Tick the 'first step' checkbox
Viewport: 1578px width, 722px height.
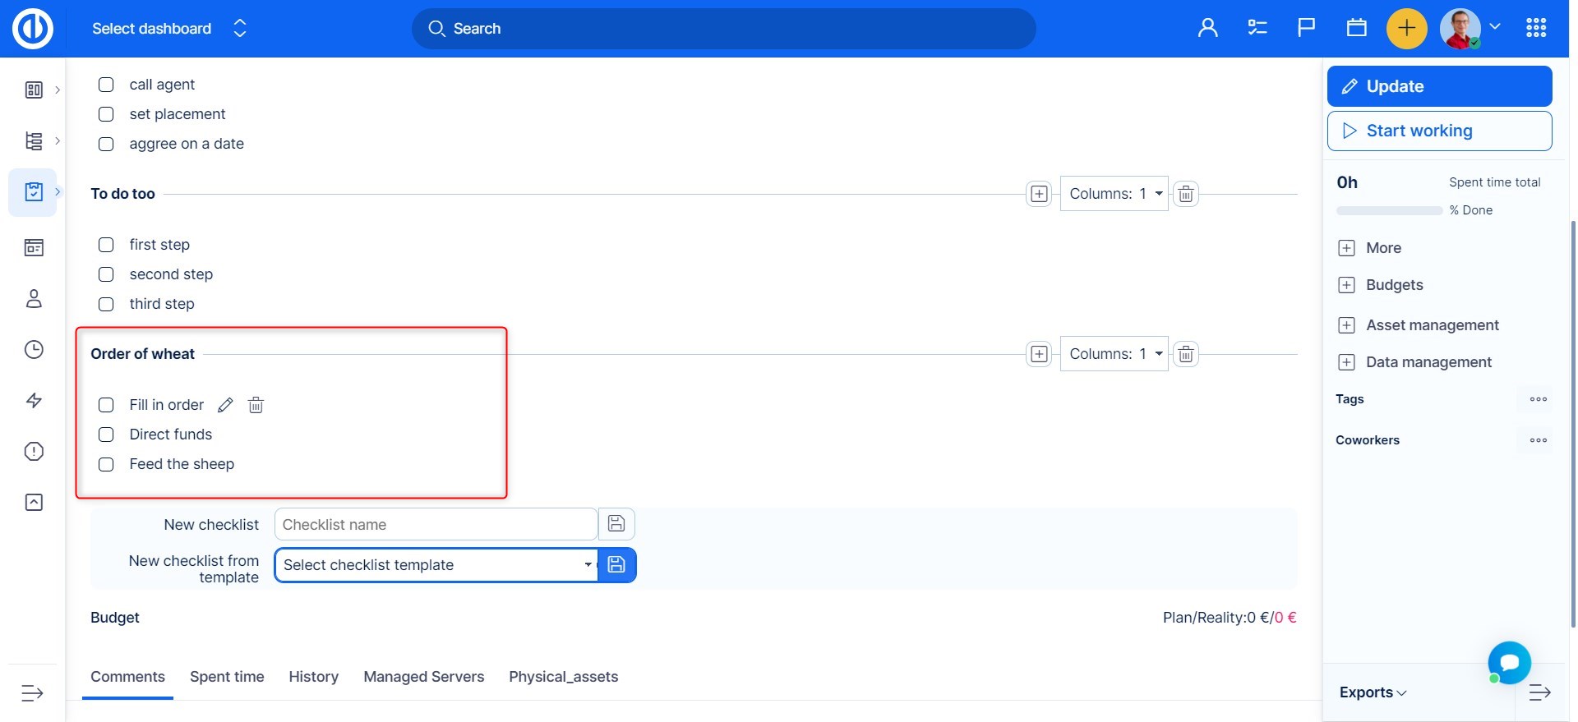pyautogui.click(x=106, y=245)
